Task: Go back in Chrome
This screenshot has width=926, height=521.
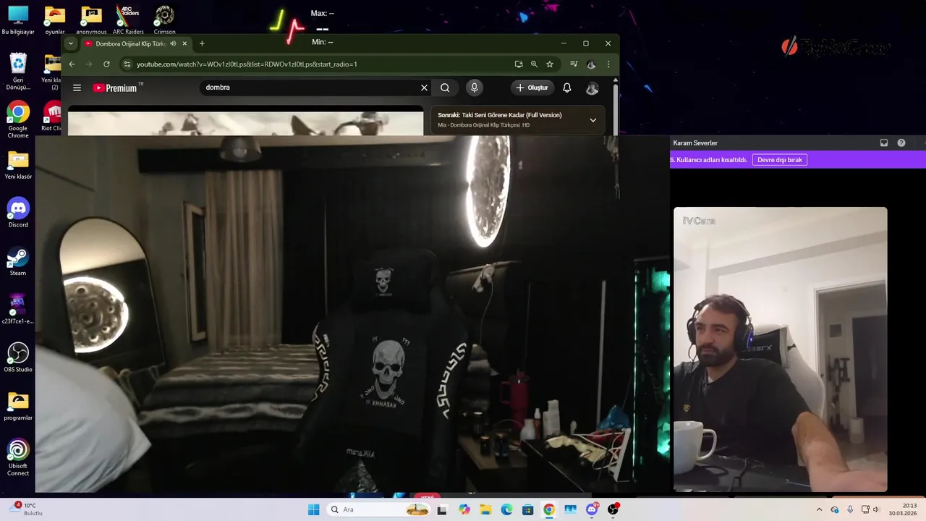Action: pyautogui.click(x=72, y=64)
